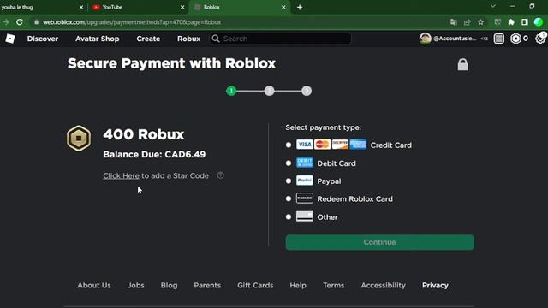Viewport: 548px width, 308px height.
Task: Click the PayPal logo
Action: [305, 181]
